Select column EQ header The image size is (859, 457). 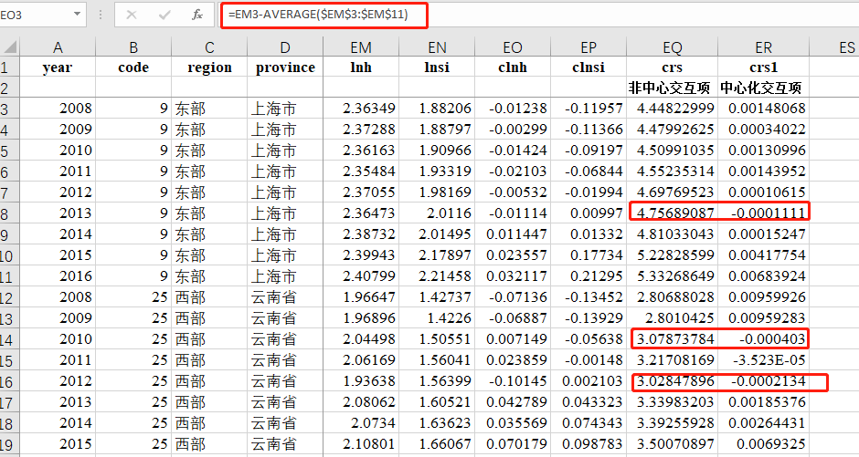673,47
